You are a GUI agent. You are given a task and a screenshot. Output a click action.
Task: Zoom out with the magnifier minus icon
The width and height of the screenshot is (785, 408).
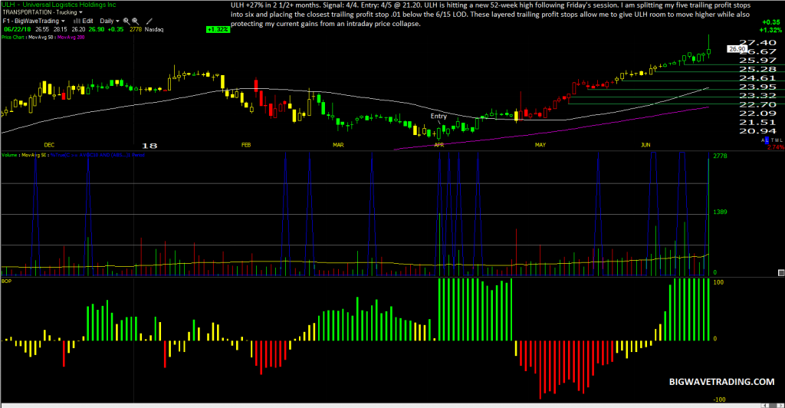[x=136, y=21]
